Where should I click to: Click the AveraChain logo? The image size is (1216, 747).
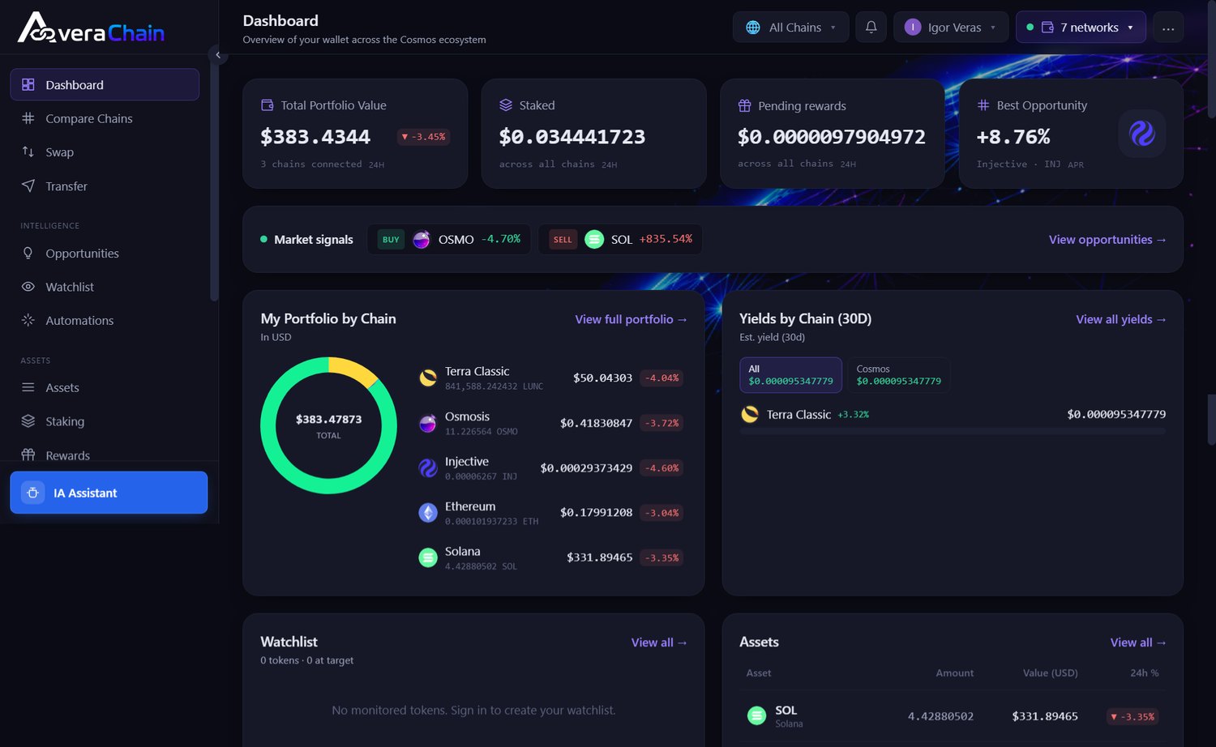pyautogui.click(x=91, y=28)
